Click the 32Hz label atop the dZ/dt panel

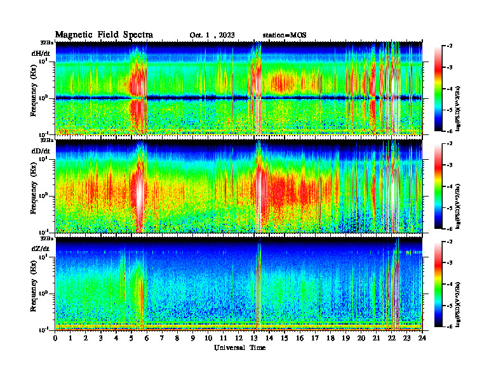pyautogui.click(x=47, y=238)
